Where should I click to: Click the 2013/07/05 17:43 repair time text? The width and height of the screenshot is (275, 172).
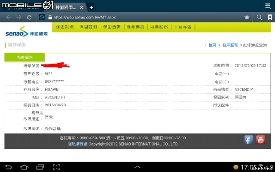(x=250, y=65)
